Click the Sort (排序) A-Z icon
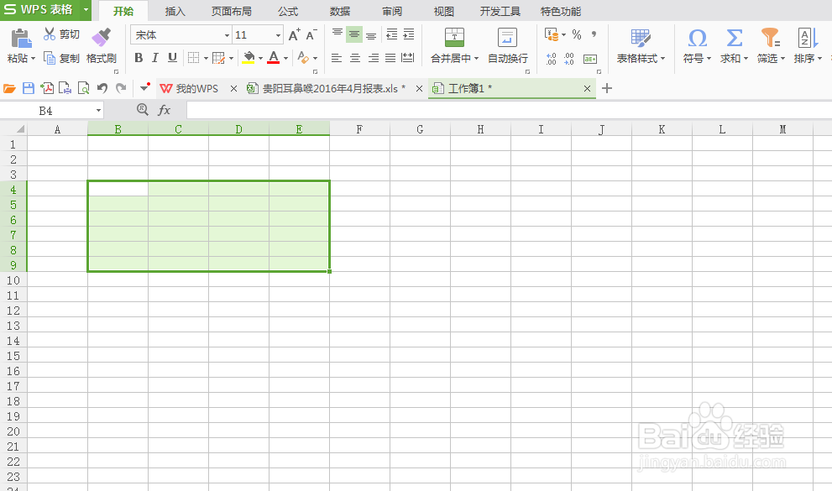 pos(807,38)
